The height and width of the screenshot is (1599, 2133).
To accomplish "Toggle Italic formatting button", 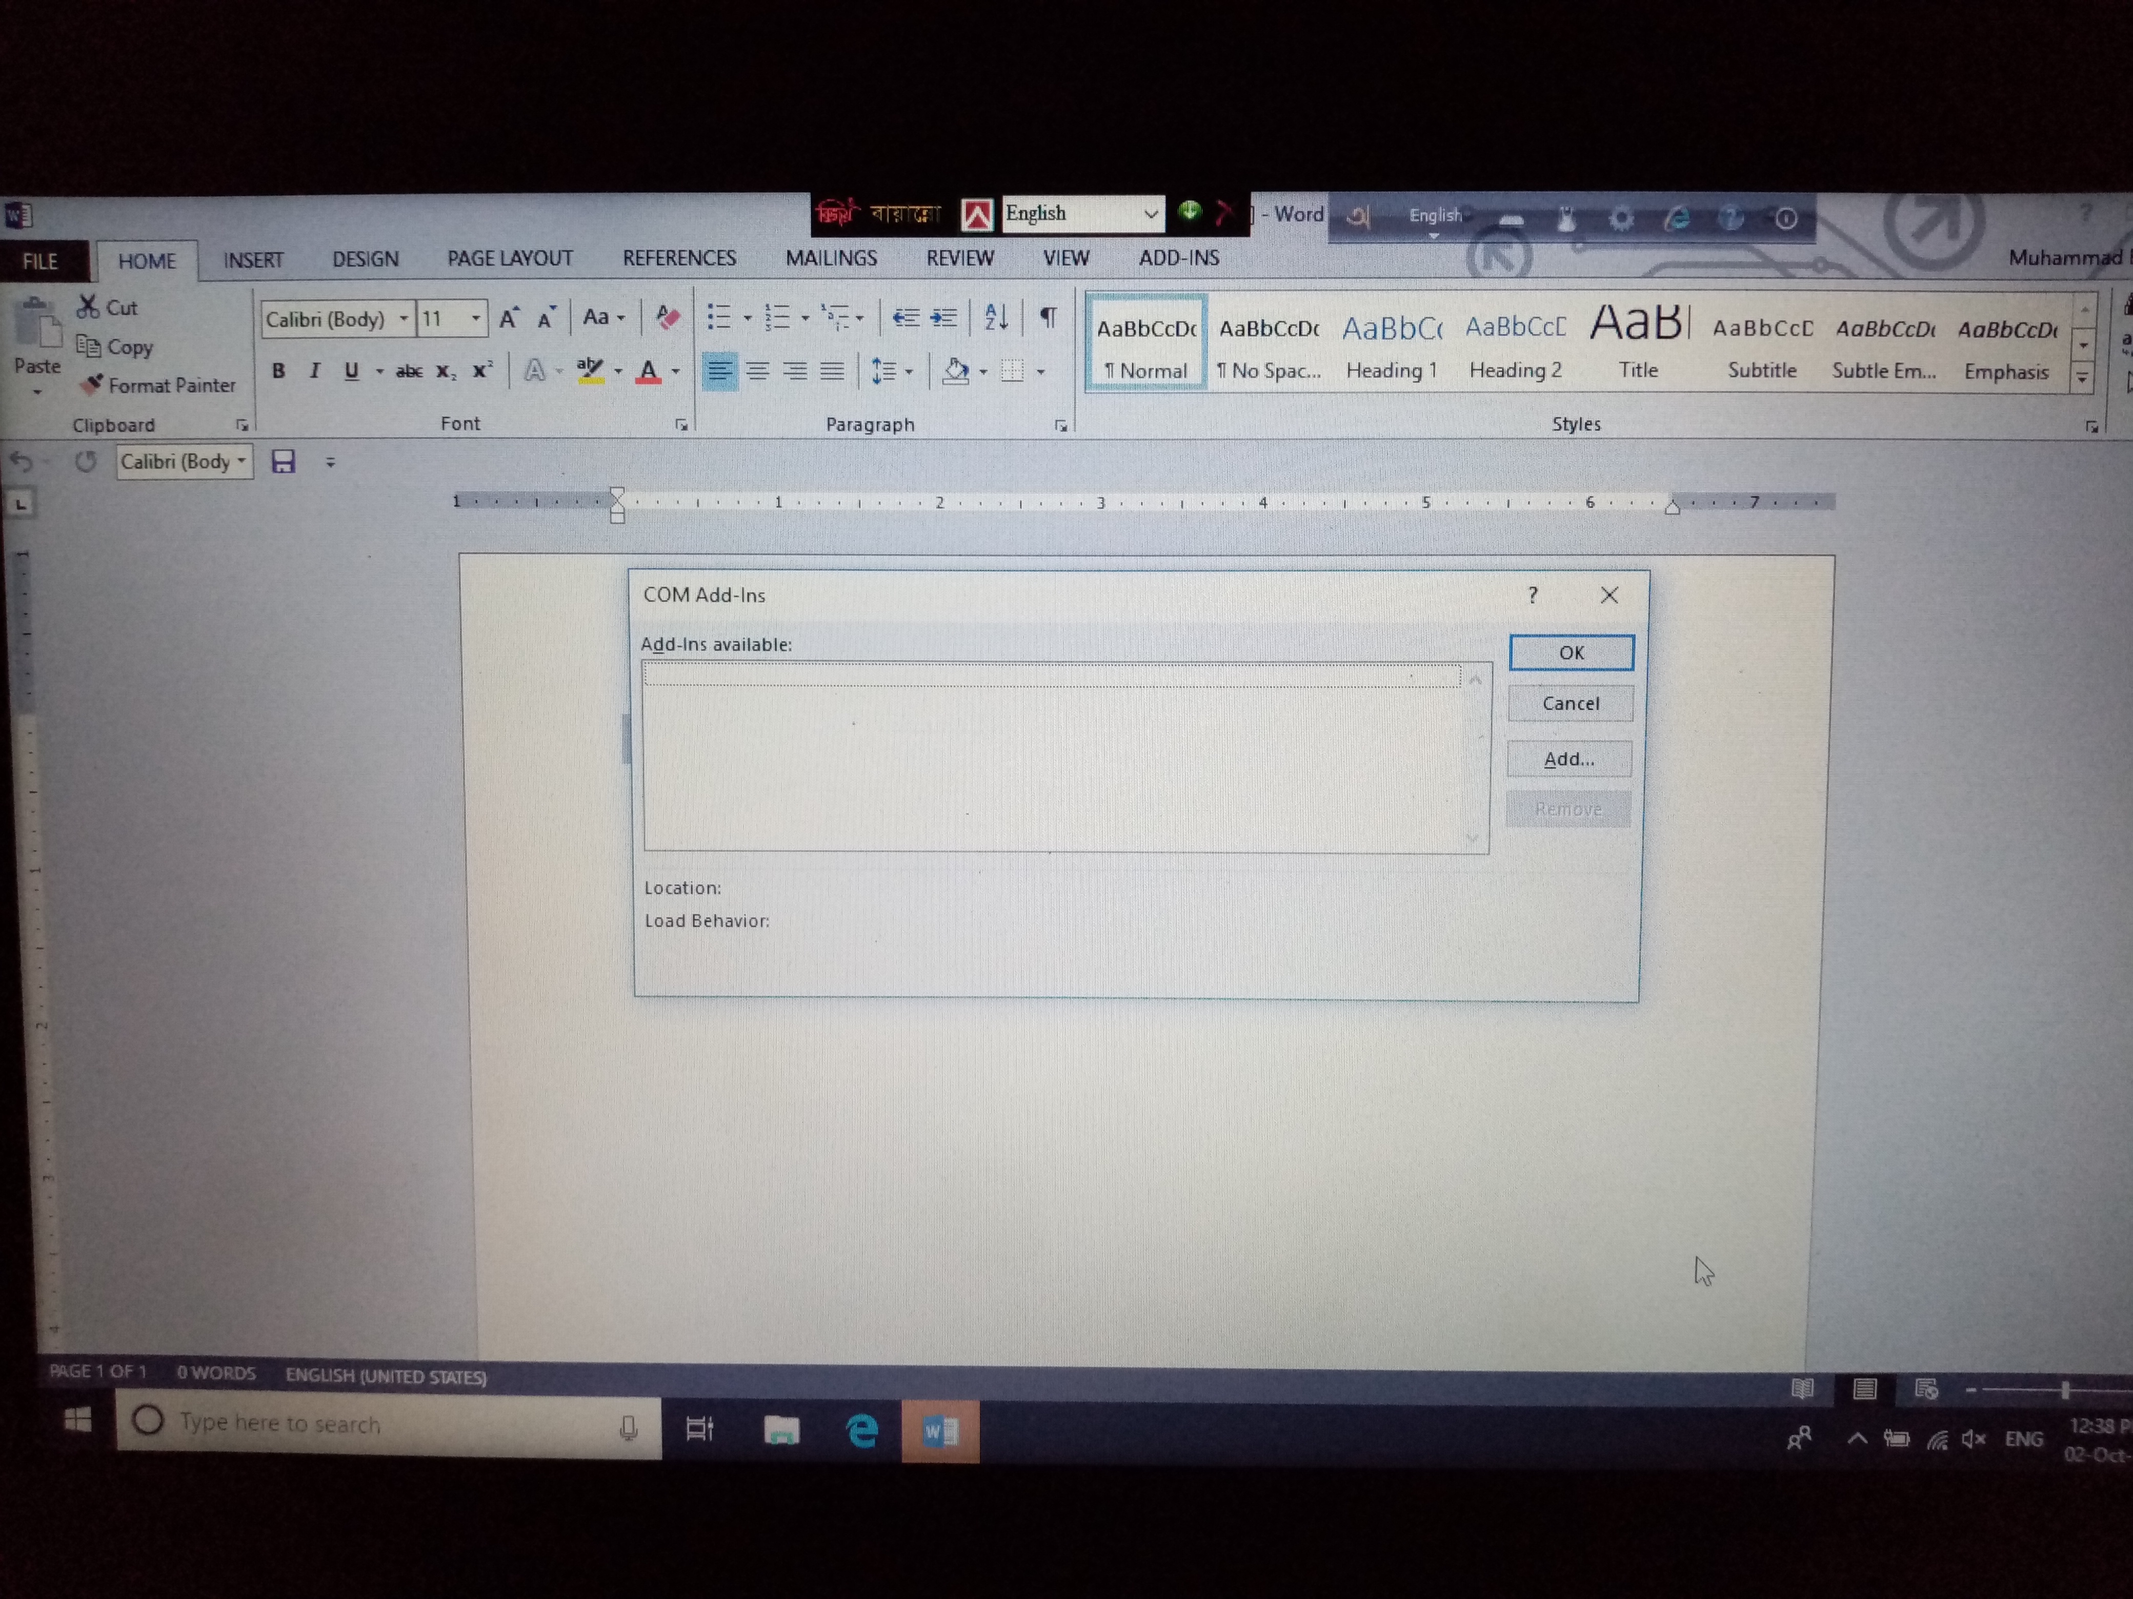I will (x=314, y=371).
